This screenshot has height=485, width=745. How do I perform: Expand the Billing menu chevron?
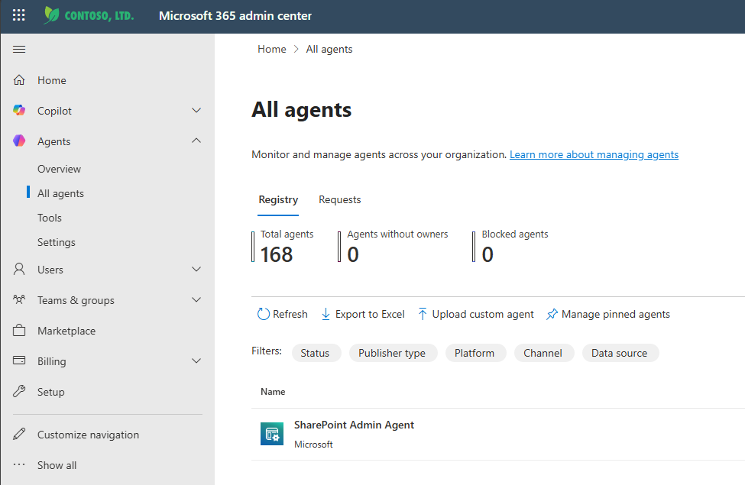196,361
